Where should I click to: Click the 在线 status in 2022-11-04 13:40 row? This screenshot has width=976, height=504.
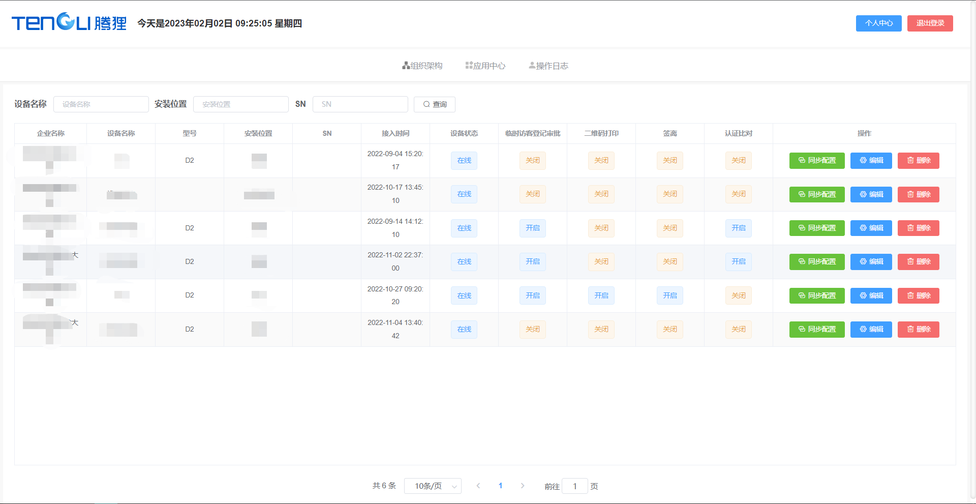point(464,329)
